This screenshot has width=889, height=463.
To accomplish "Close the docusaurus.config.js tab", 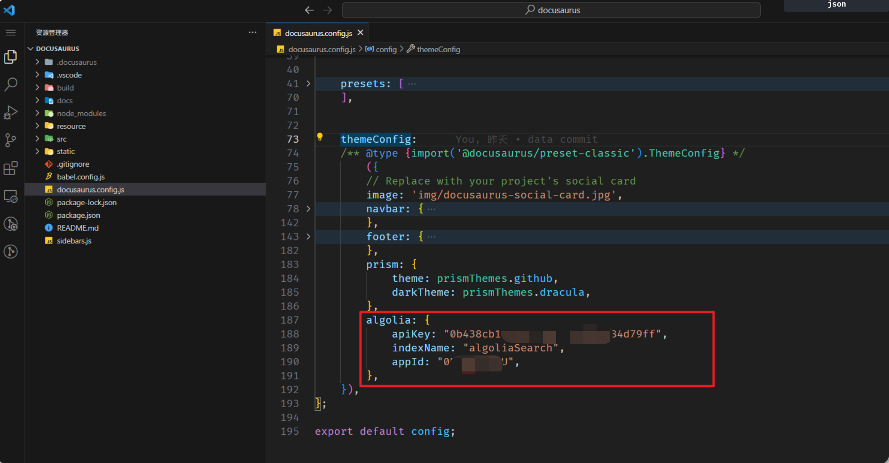I will [x=361, y=32].
